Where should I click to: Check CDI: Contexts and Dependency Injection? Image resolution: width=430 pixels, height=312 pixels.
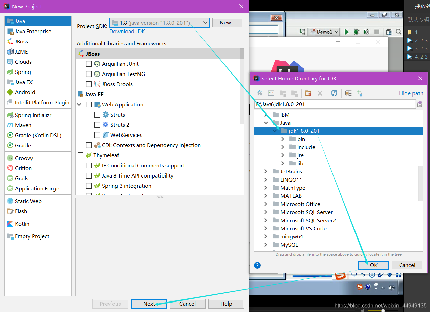[x=89, y=145]
